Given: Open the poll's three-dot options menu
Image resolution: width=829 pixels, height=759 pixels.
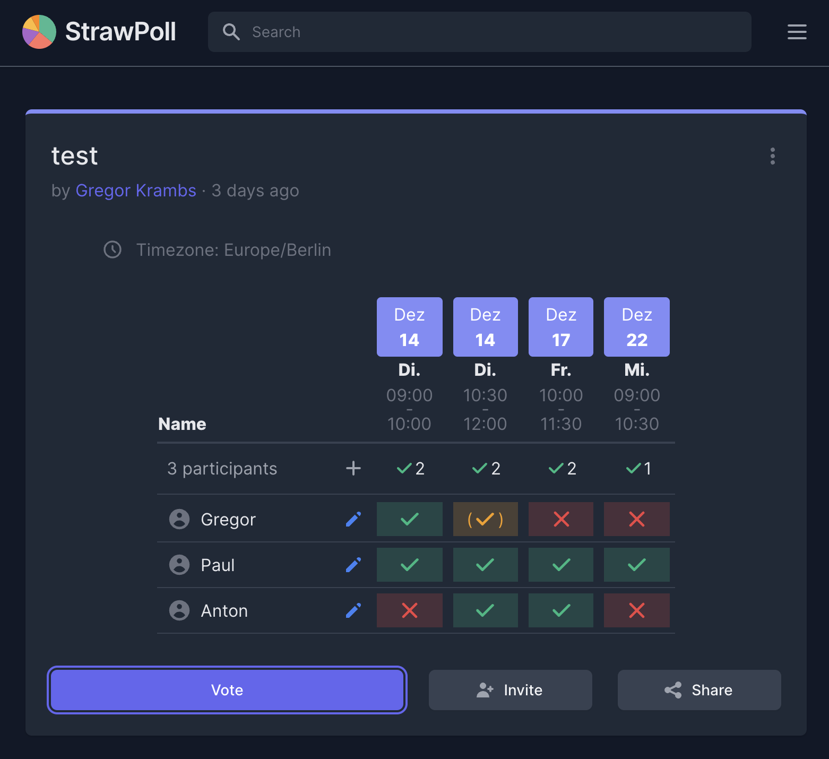Looking at the screenshot, I should 772,156.
